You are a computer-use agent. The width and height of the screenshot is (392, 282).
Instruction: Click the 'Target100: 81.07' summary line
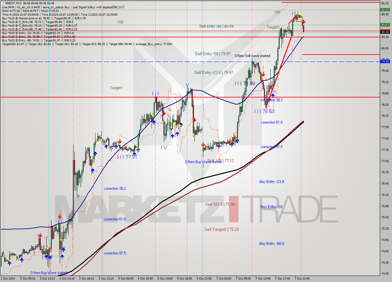click(x=87, y=44)
